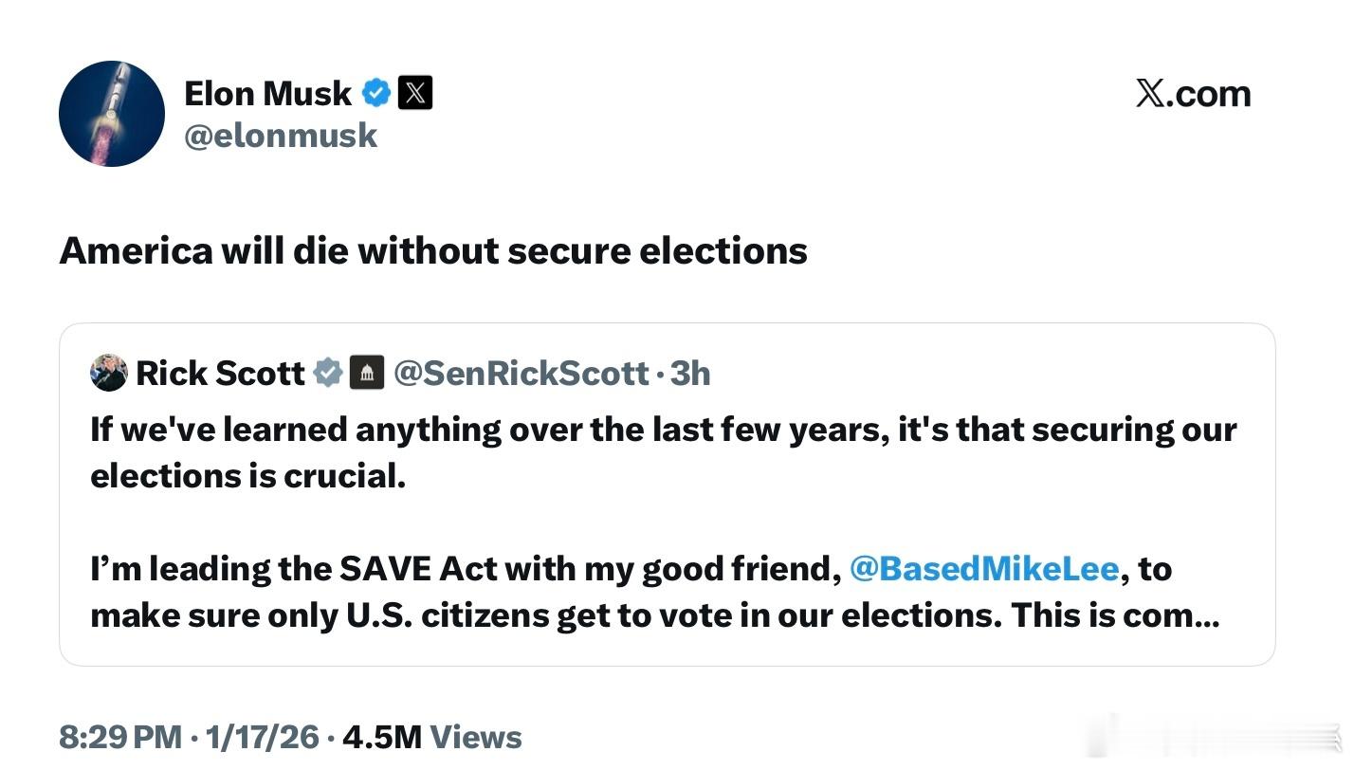
Task: Open the Rick Scott display name
Action: tap(220, 373)
